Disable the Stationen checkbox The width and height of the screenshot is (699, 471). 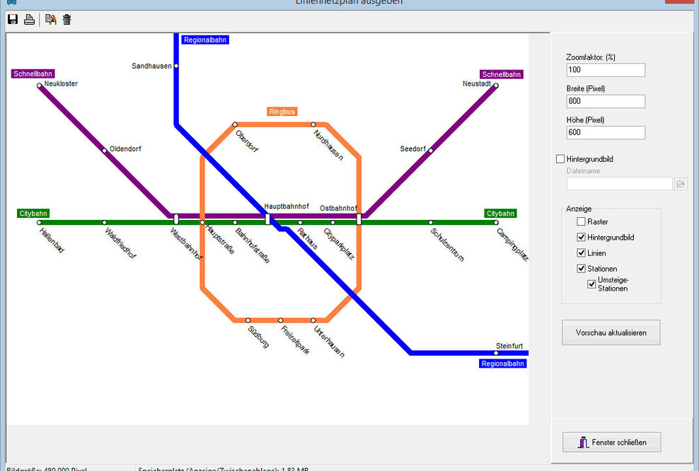pyautogui.click(x=582, y=269)
